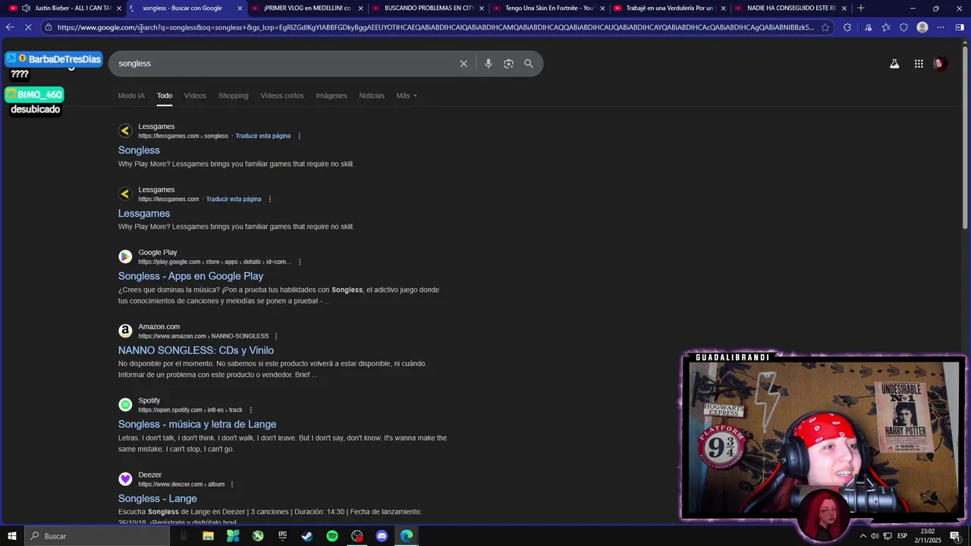Open NANNO SONGLESS CDs y Vinilo link

196,350
